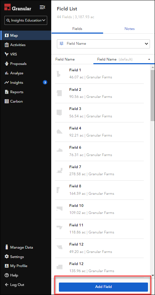Select the Fields tab

(77, 29)
